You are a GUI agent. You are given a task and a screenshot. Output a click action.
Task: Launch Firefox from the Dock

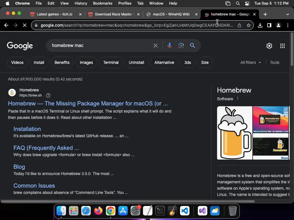coord(98,211)
